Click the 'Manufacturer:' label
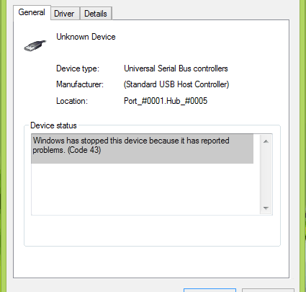This screenshot has height=292, width=306. point(80,84)
